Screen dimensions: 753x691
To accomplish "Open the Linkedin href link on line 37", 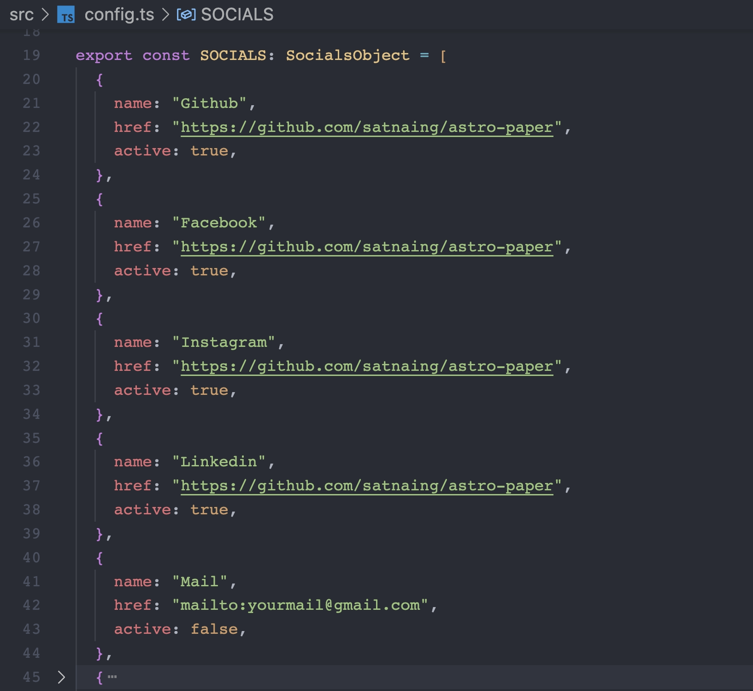I will 367,486.
